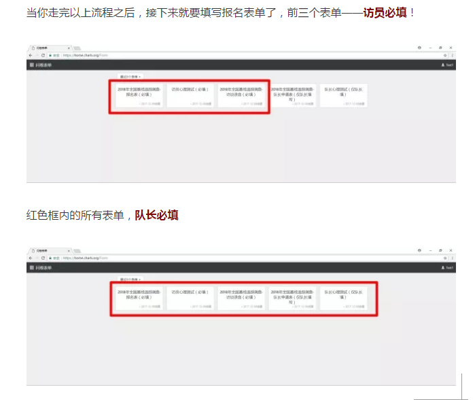The width and height of the screenshot is (475, 400).
Task: Click Test1 user icon in first screenshot
Action: pyautogui.click(x=443, y=65)
